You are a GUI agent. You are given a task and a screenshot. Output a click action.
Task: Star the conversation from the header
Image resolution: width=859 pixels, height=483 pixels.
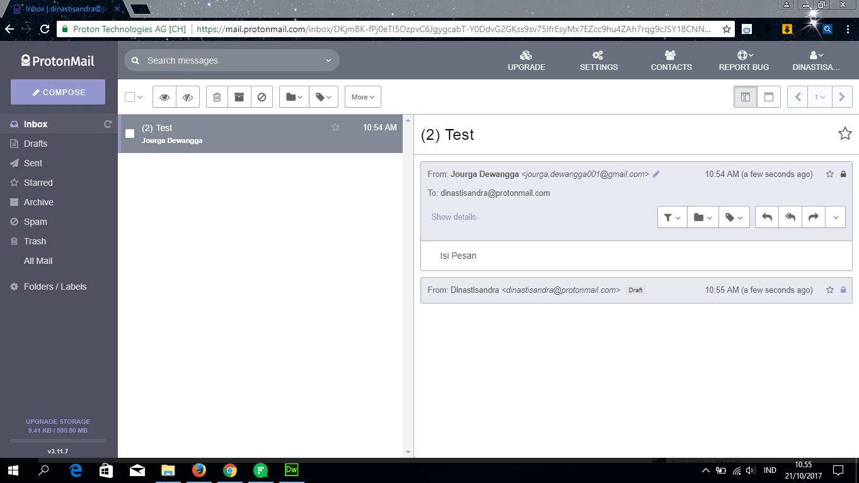(x=845, y=134)
